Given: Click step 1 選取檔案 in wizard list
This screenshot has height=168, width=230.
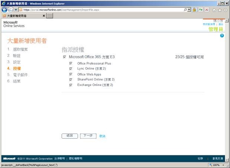Looking at the screenshot, I should click(20, 49).
